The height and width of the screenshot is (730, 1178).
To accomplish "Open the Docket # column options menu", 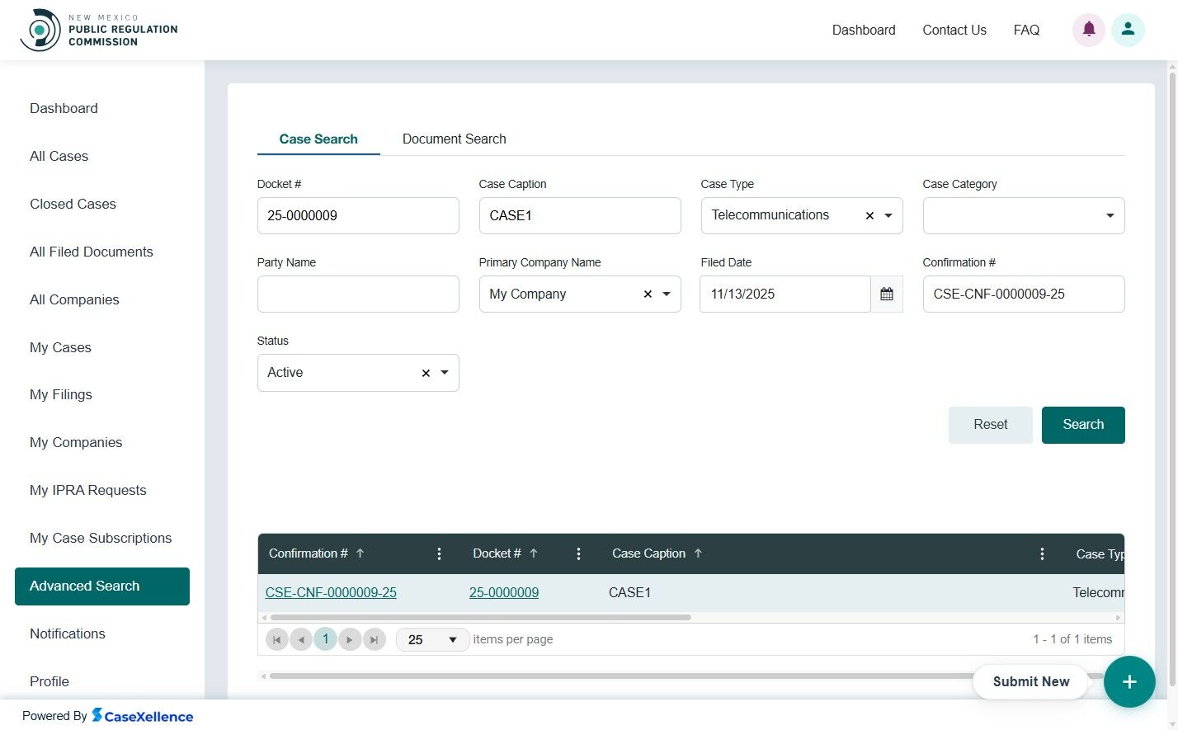I will (578, 553).
